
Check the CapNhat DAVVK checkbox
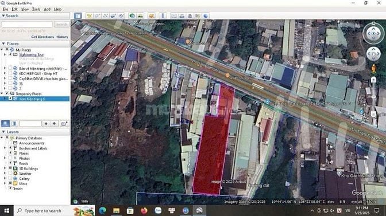tap(10, 78)
